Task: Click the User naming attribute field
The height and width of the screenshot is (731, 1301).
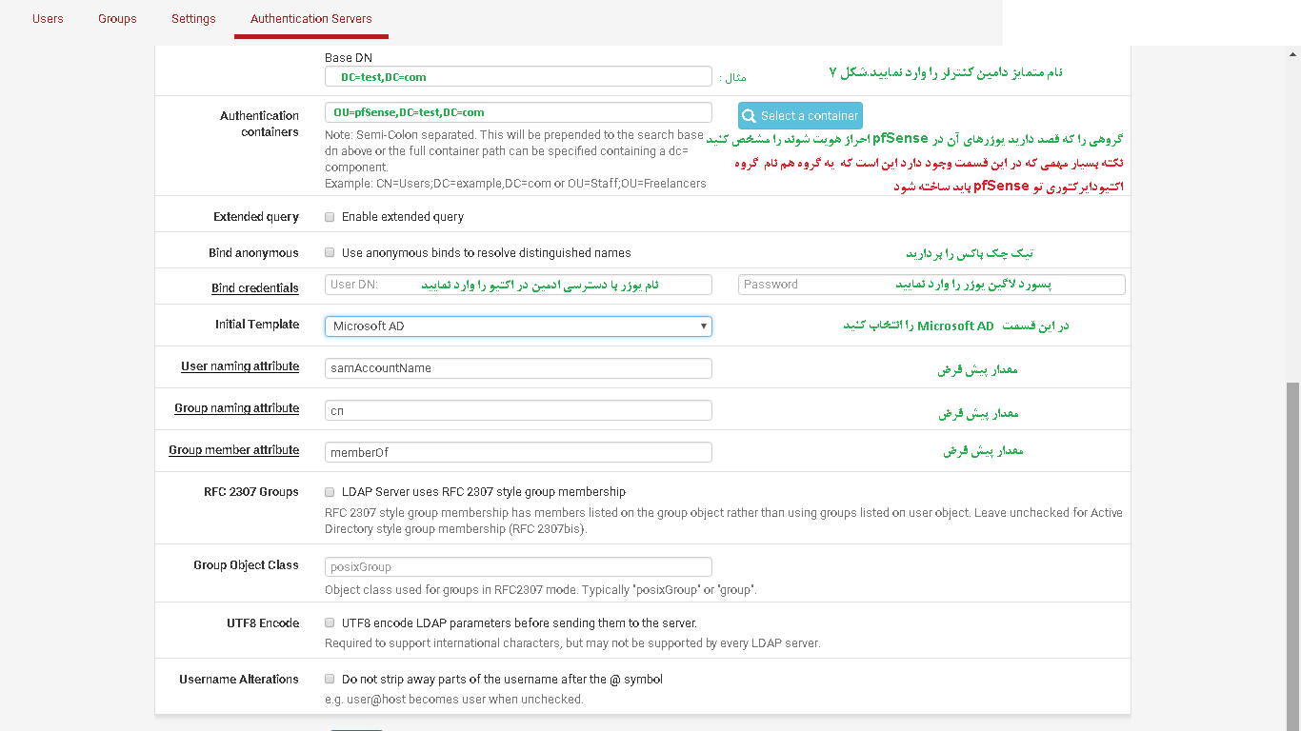Action: pyautogui.click(x=518, y=368)
